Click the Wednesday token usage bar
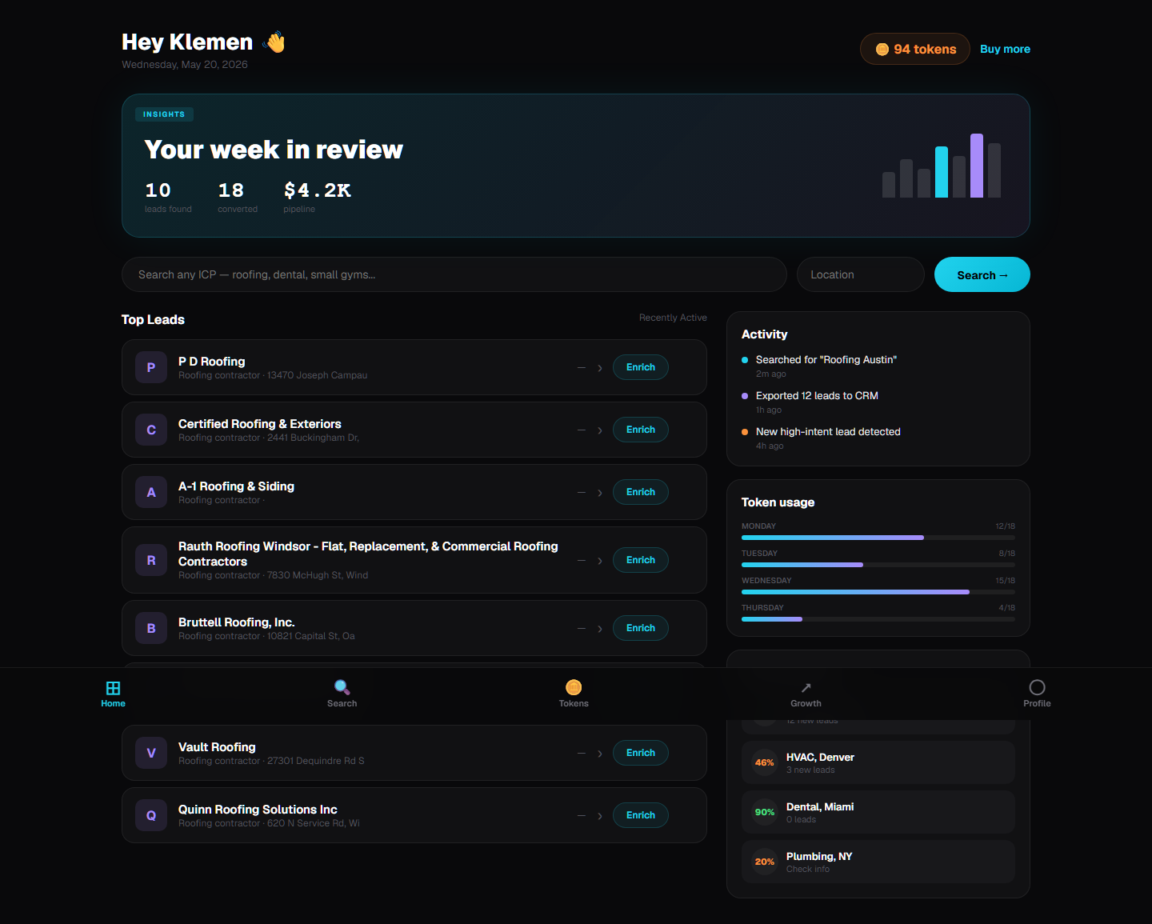Image resolution: width=1152 pixels, height=924 pixels. [878, 592]
